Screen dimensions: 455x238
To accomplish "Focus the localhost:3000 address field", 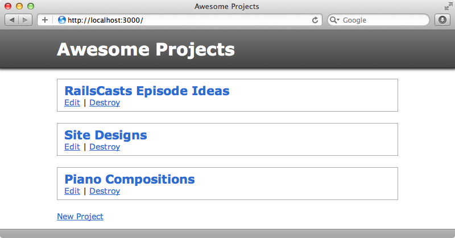I will [186, 20].
